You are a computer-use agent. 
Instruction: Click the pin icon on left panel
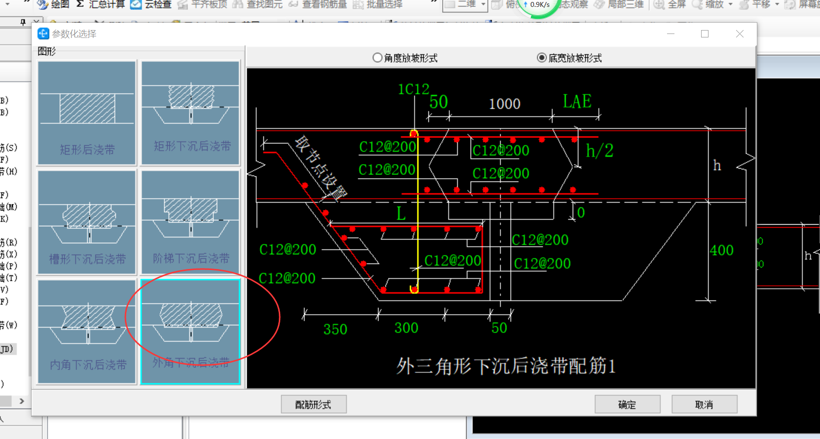tap(23, 22)
